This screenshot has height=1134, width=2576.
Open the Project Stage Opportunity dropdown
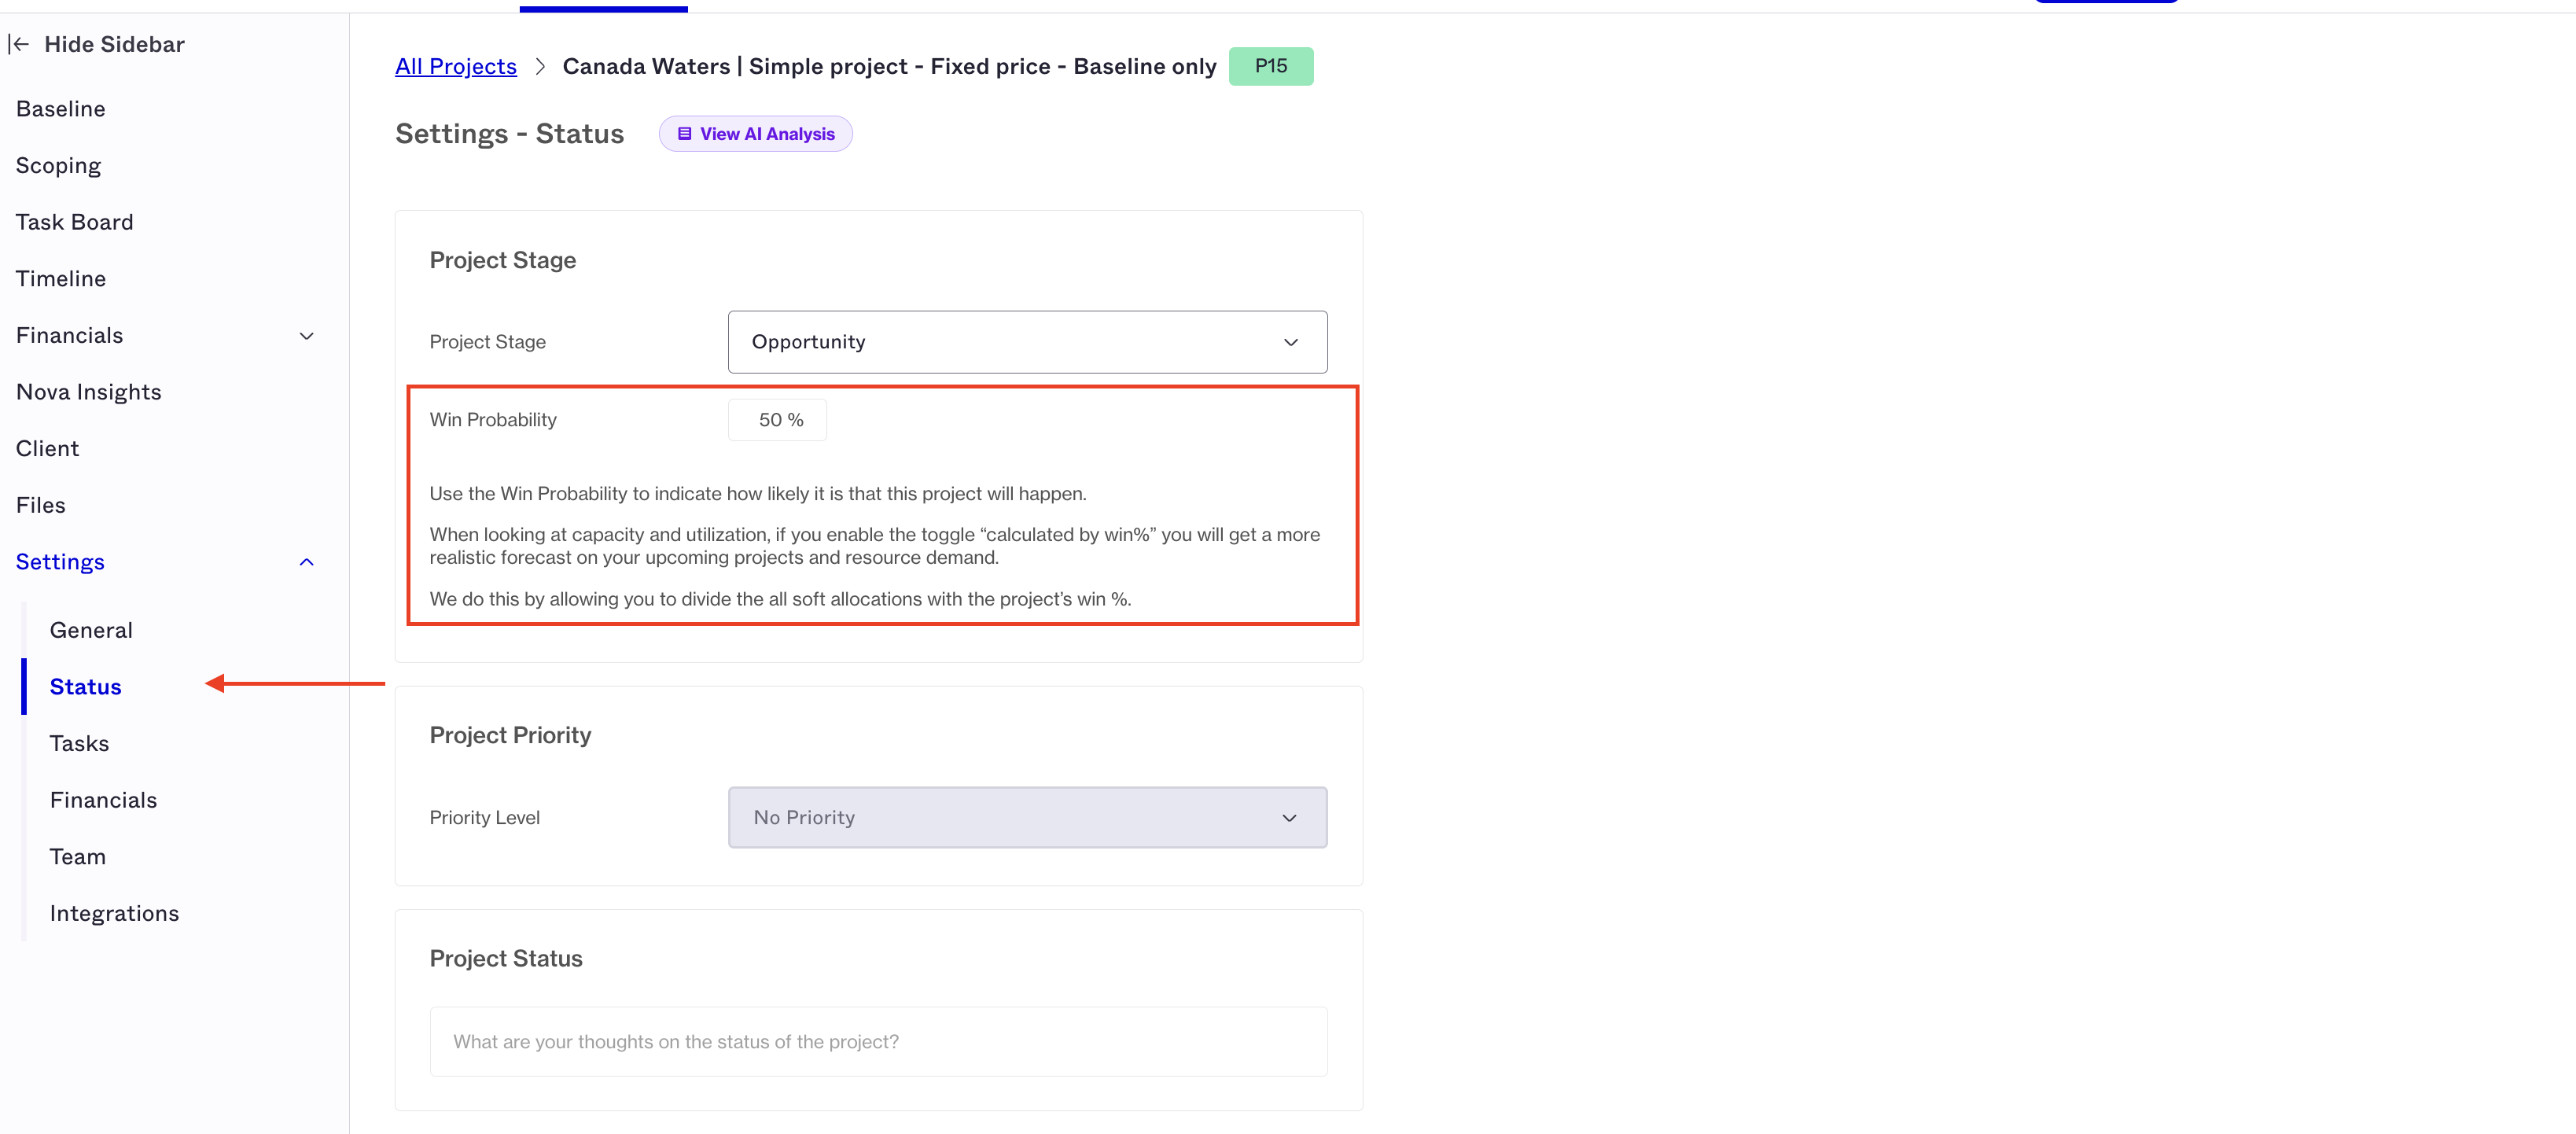tap(1027, 342)
